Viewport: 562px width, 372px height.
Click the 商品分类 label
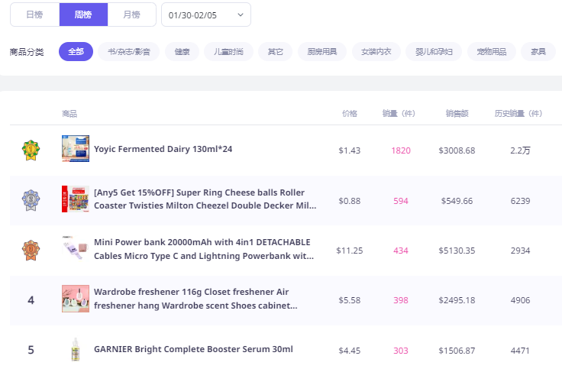(27, 52)
